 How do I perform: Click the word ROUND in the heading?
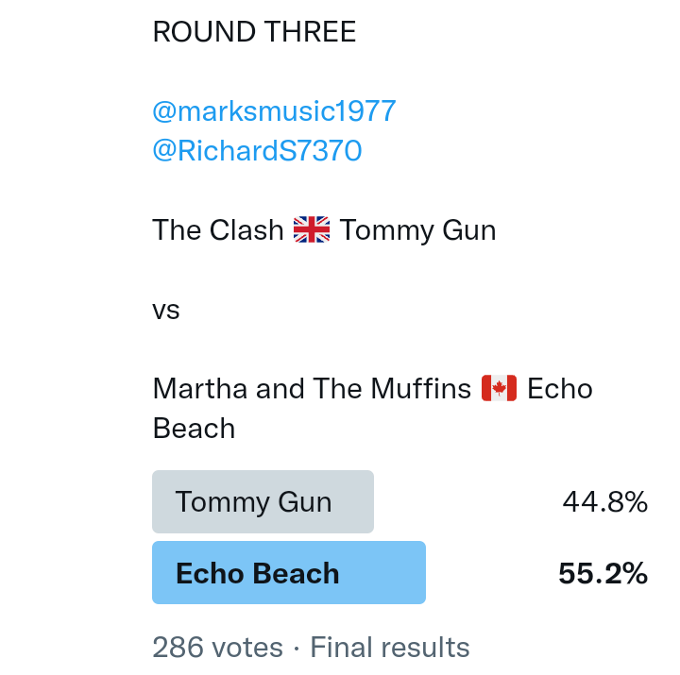(x=194, y=32)
